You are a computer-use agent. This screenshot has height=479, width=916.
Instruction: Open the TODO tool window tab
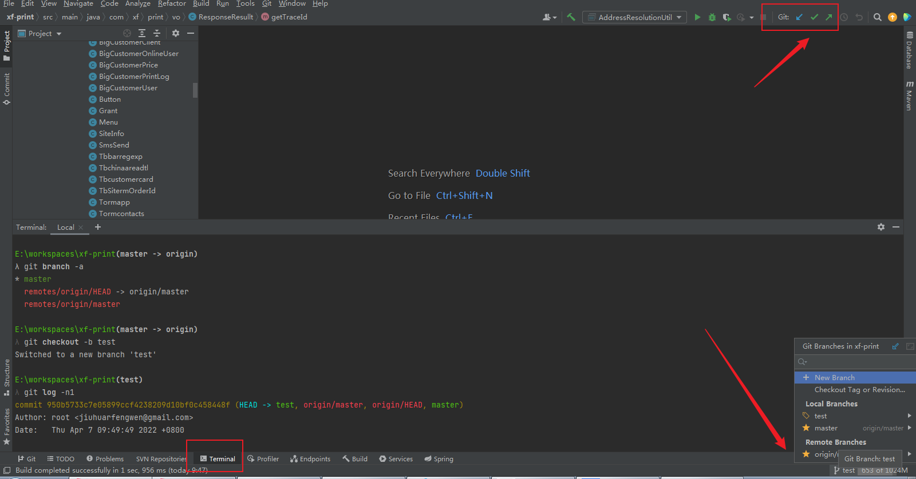tap(61, 459)
